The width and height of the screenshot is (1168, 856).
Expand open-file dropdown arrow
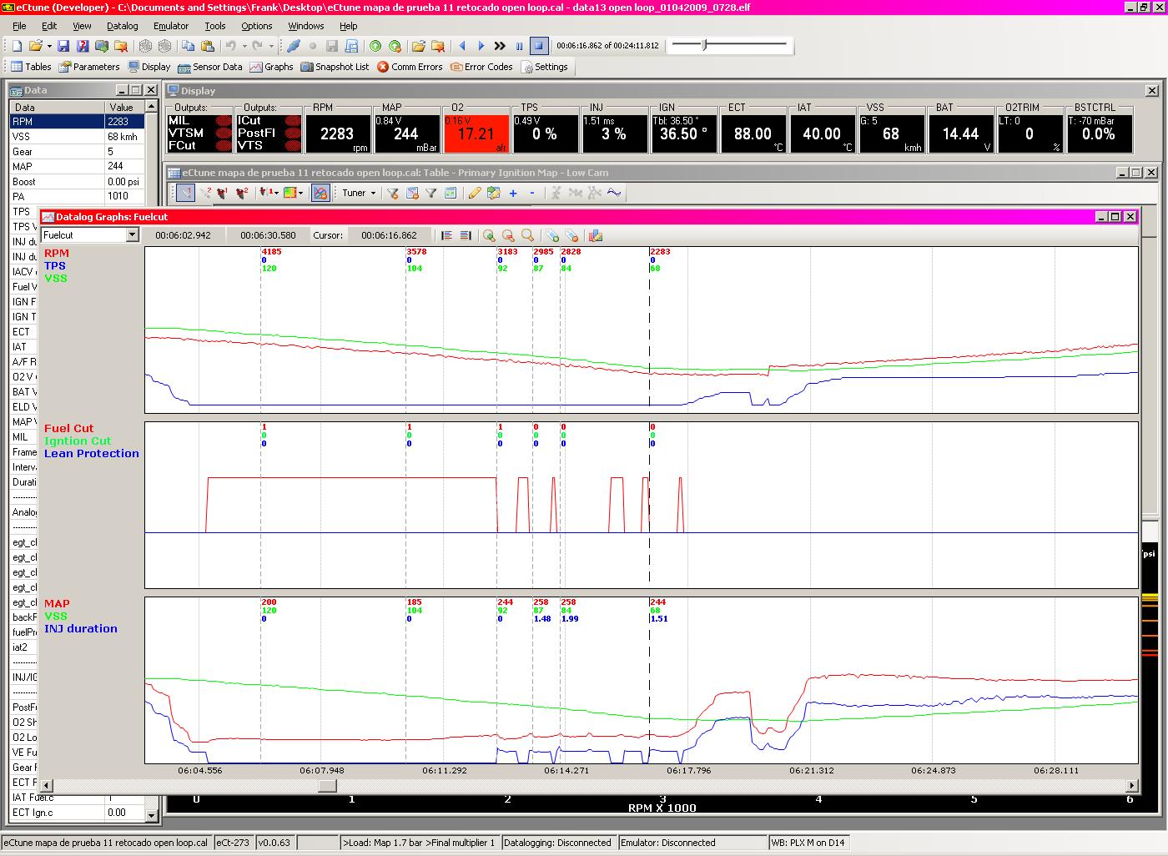(x=49, y=46)
